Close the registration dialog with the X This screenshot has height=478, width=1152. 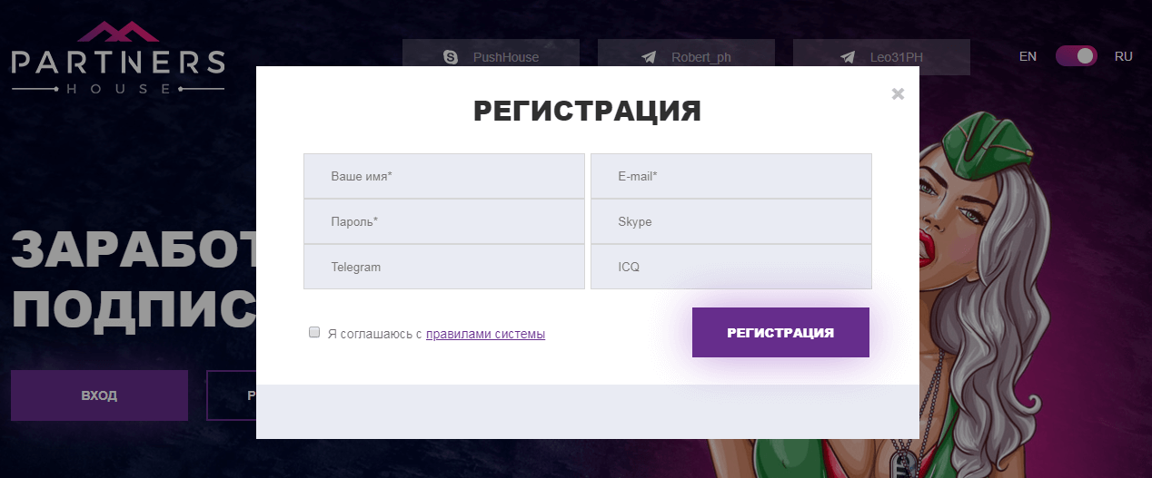[x=898, y=93]
